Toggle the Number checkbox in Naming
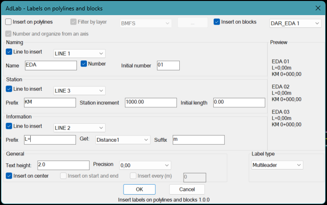Image resolution: width=327 pixels, height=205 pixels. point(84,64)
